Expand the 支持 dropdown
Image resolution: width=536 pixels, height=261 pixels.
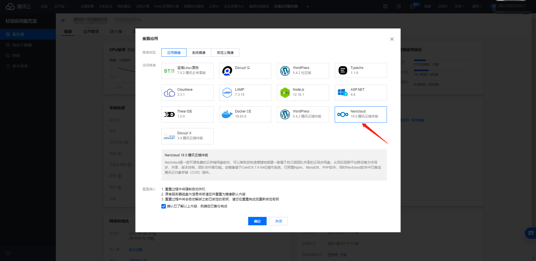pos(459,6)
